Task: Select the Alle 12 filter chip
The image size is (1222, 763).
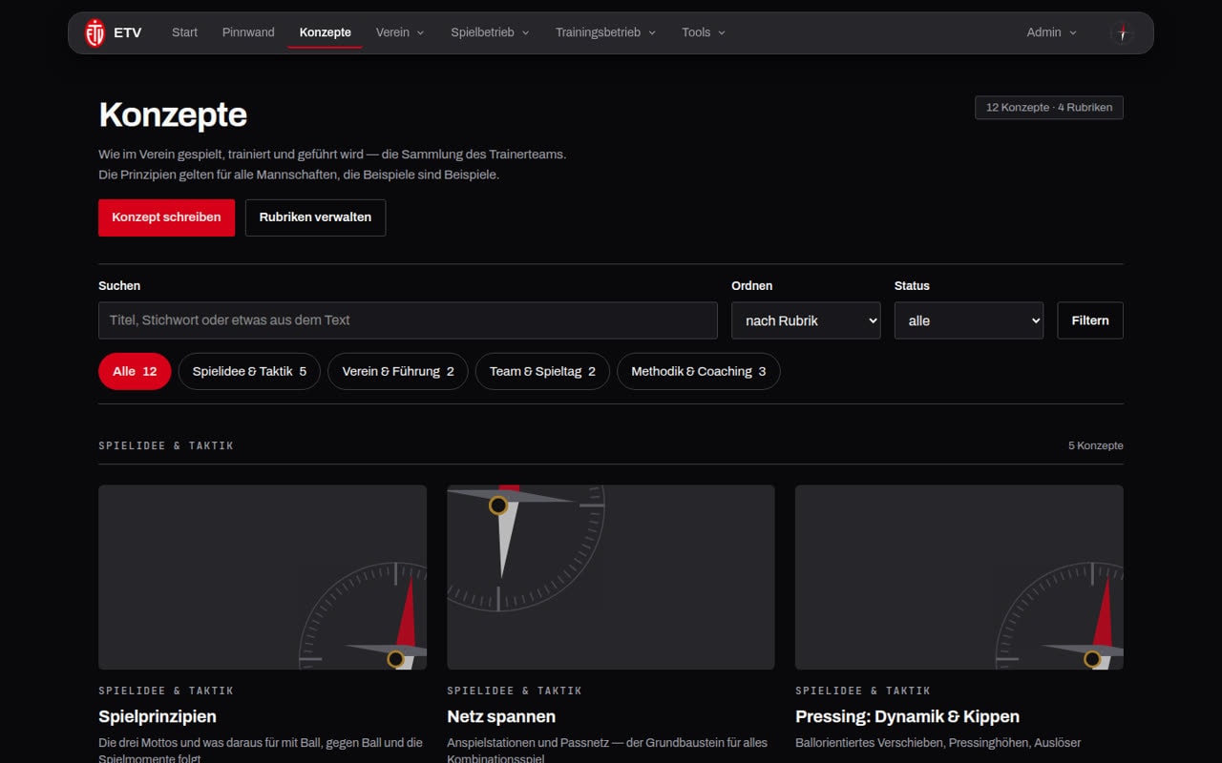Action: [135, 372]
